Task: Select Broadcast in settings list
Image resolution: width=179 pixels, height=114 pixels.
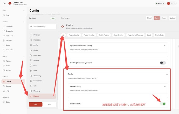Action: pyautogui.click(x=37, y=40)
